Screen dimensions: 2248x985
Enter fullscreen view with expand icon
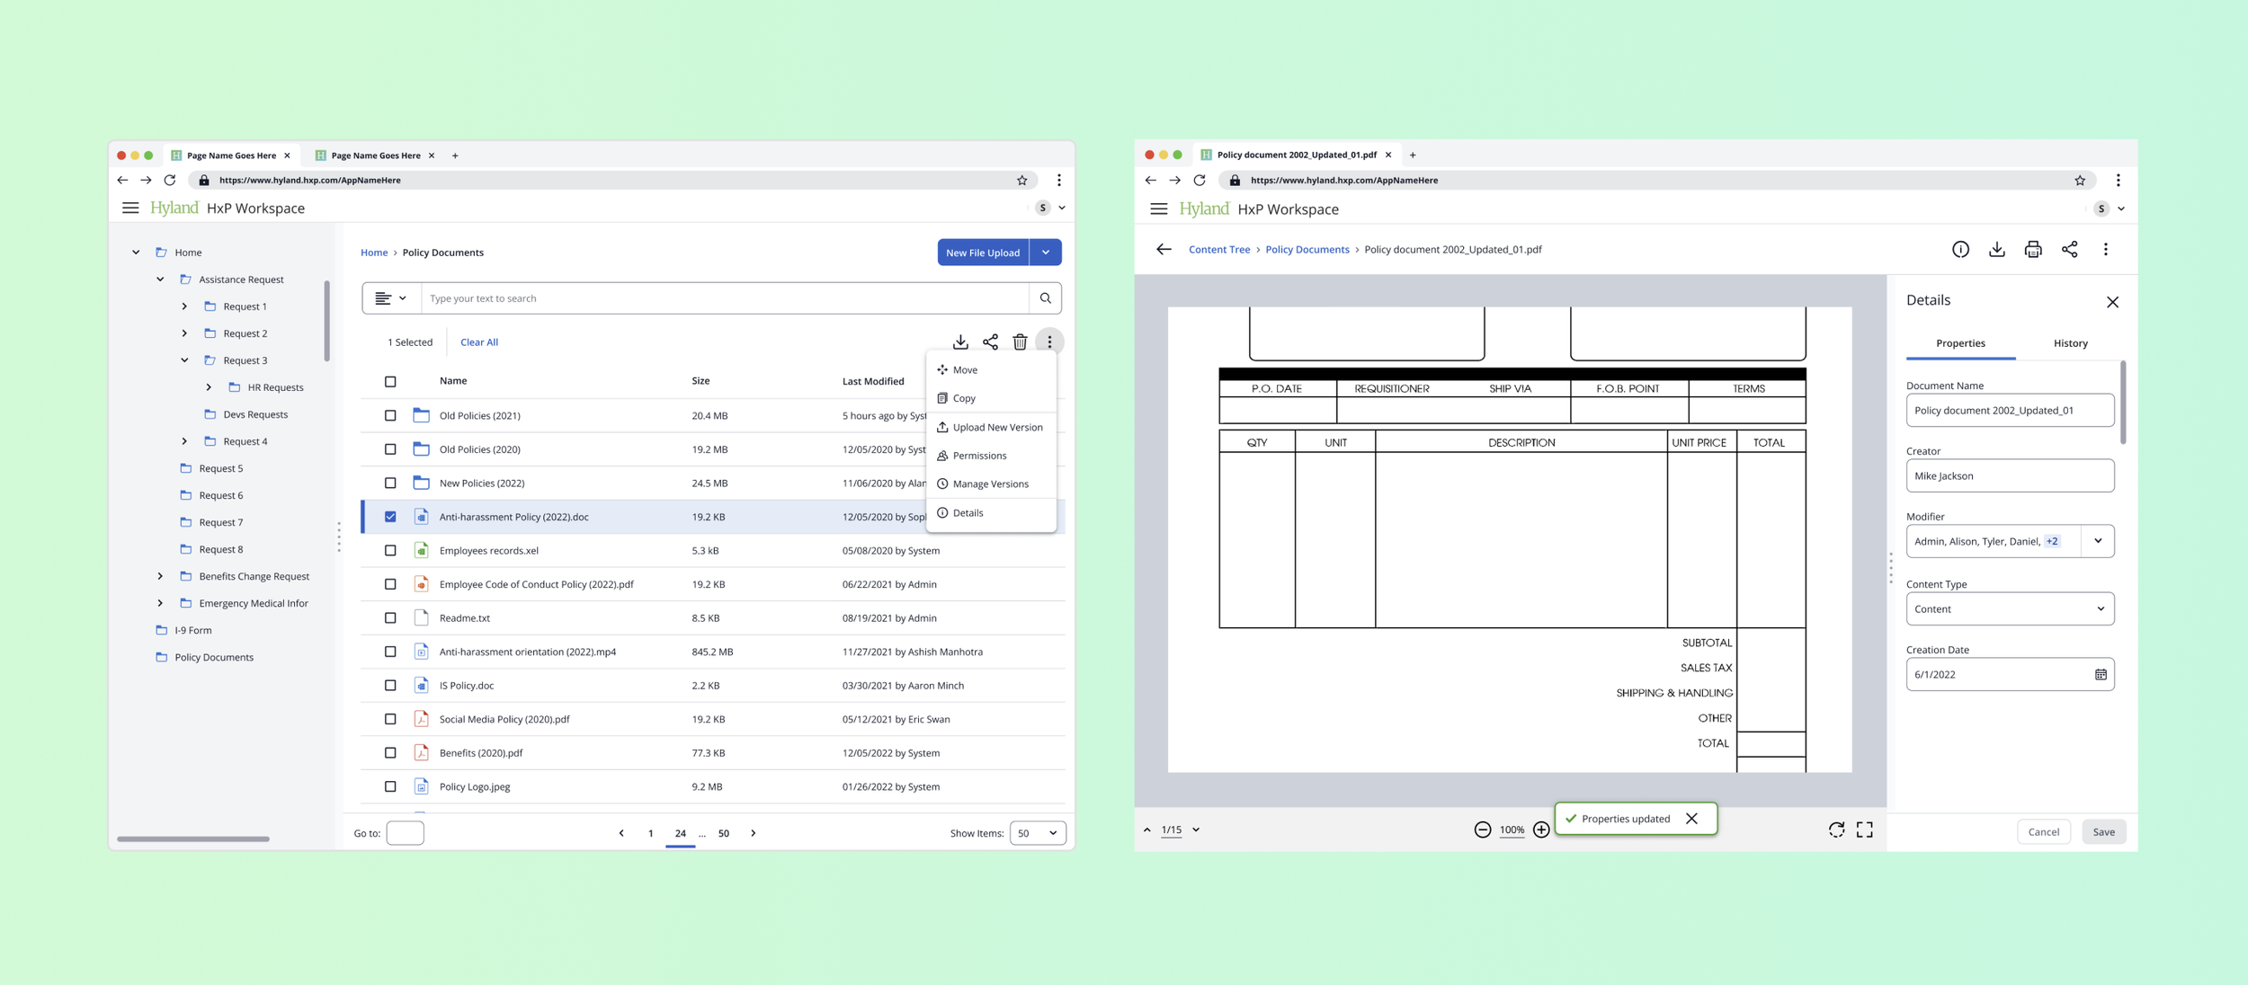pos(1865,830)
